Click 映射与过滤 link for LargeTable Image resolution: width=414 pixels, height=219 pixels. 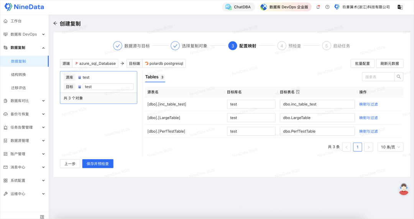coord(368,118)
